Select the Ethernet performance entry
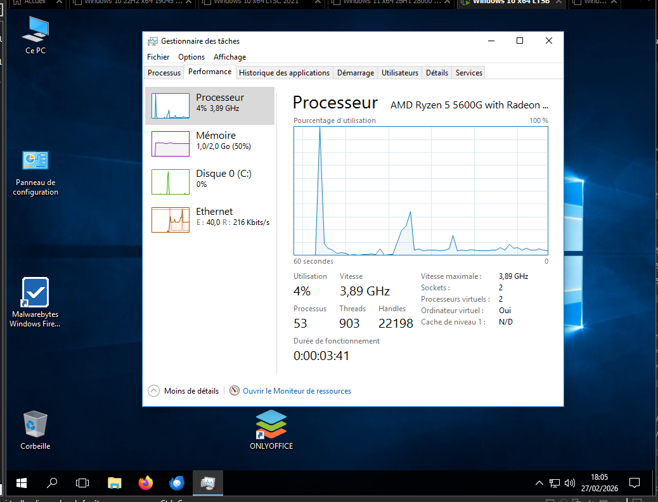The width and height of the screenshot is (658, 502). pyautogui.click(x=210, y=219)
